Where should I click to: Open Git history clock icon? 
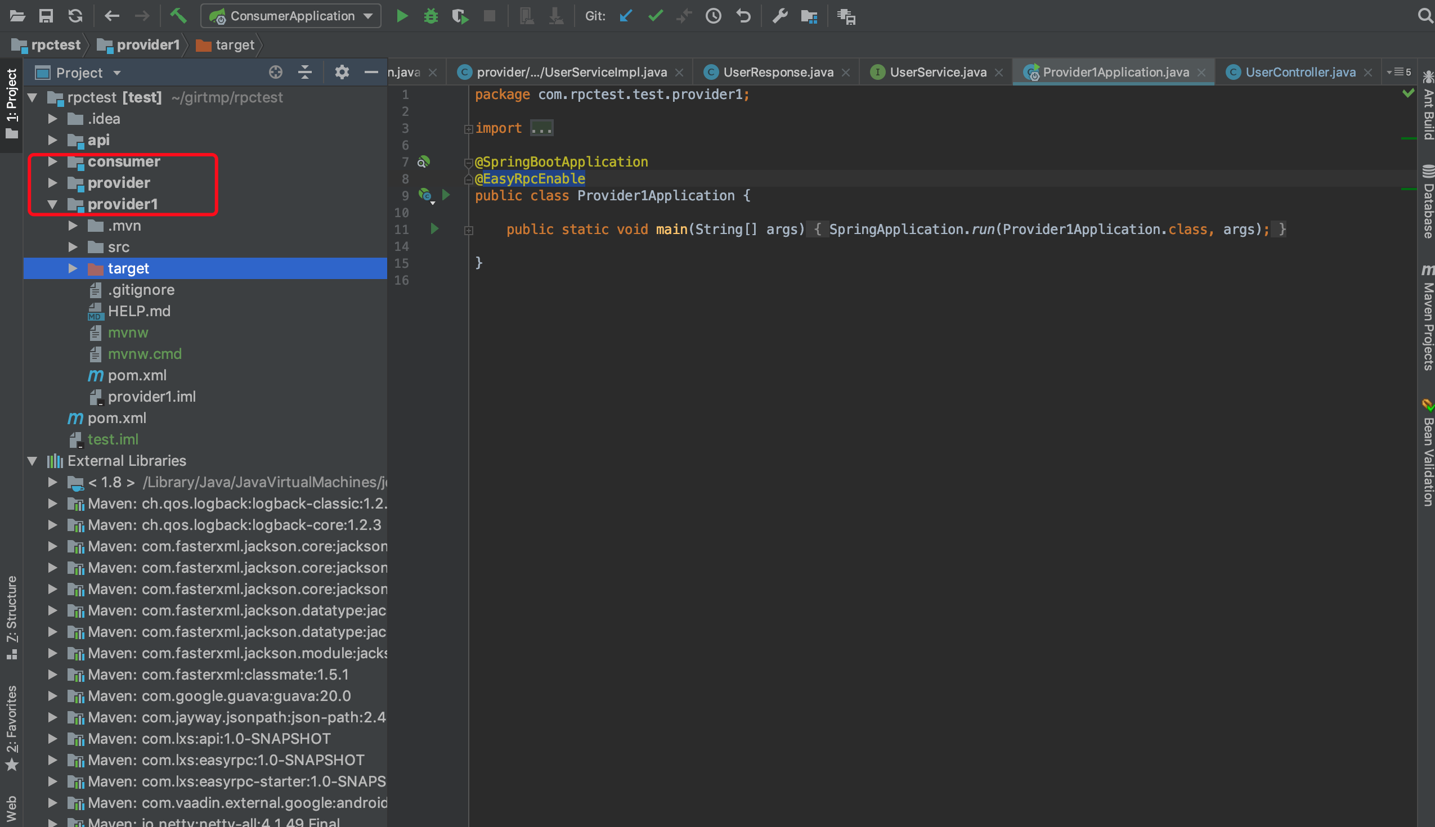coord(713,16)
